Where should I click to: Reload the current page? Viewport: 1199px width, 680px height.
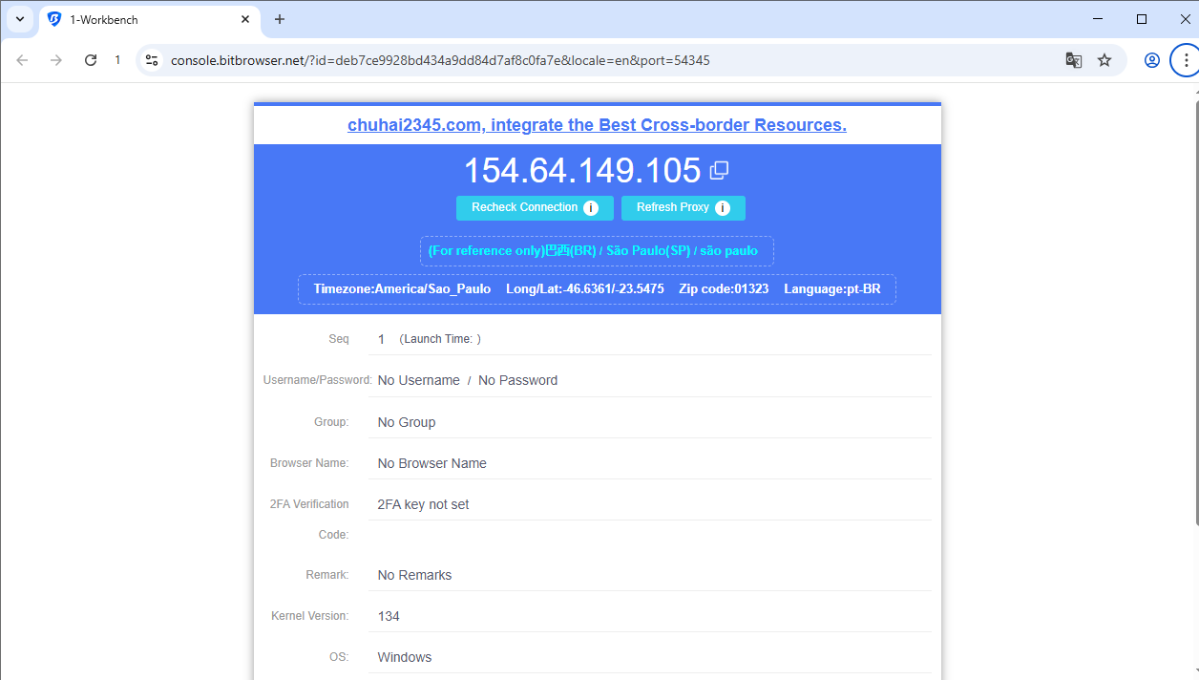click(x=91, y=60)
